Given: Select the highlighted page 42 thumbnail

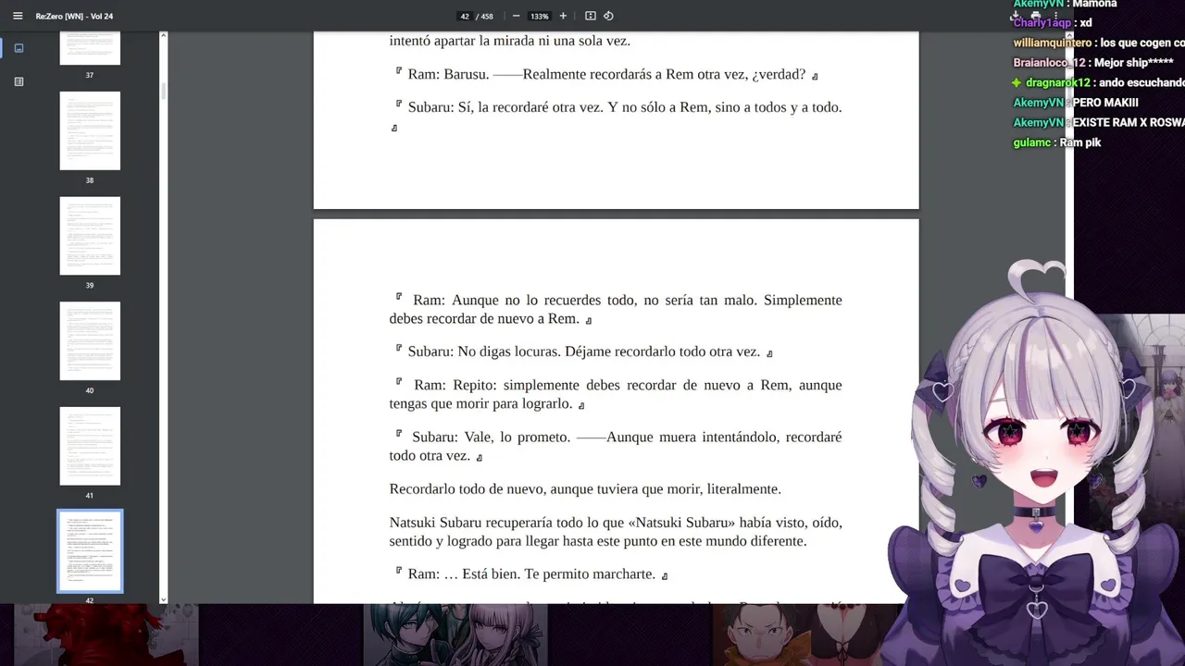Looking at the screenshot, I should (90, 551).
